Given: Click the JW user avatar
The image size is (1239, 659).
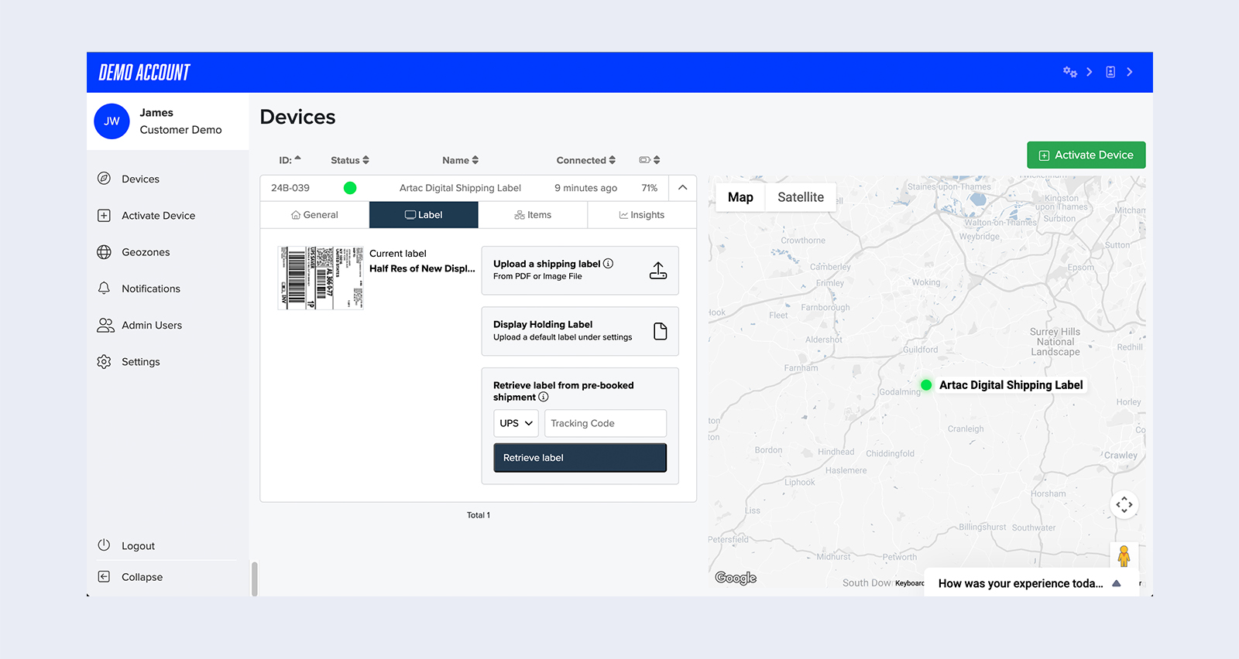Looking at the screenshot, I should point(112,121).
